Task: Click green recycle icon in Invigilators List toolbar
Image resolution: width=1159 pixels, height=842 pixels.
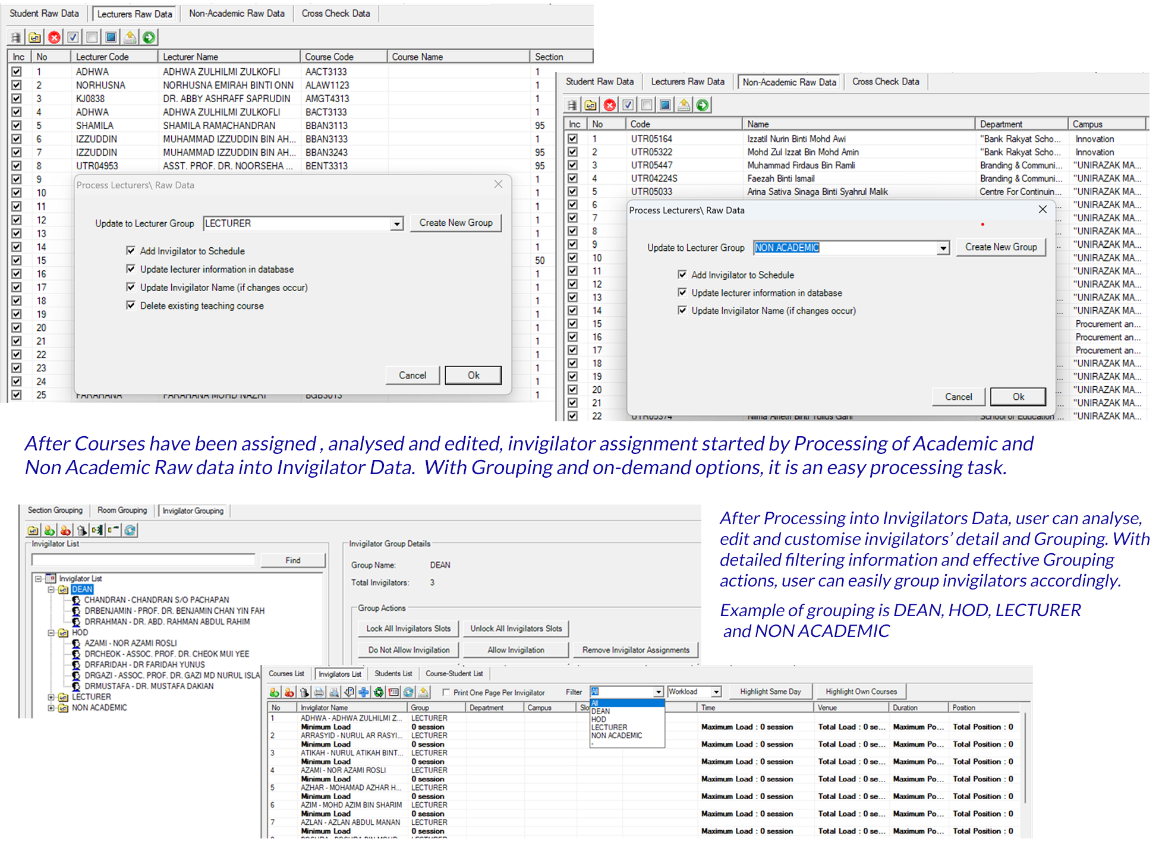Action: 379,692
